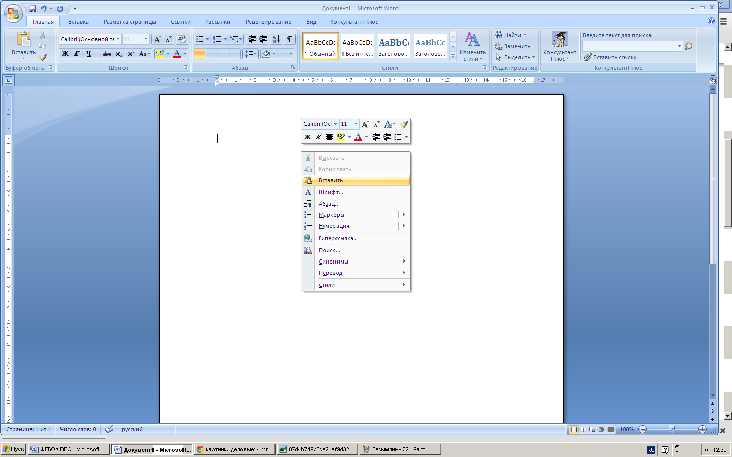Click the zoom slider handle
Viewport: 732px width, 457px height.
tap(672, 429)
